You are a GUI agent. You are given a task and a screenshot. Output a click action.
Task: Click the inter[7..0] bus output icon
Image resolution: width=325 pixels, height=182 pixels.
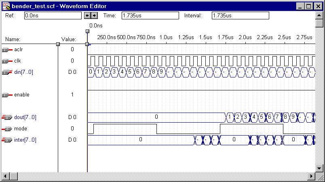tap(7, 140)
